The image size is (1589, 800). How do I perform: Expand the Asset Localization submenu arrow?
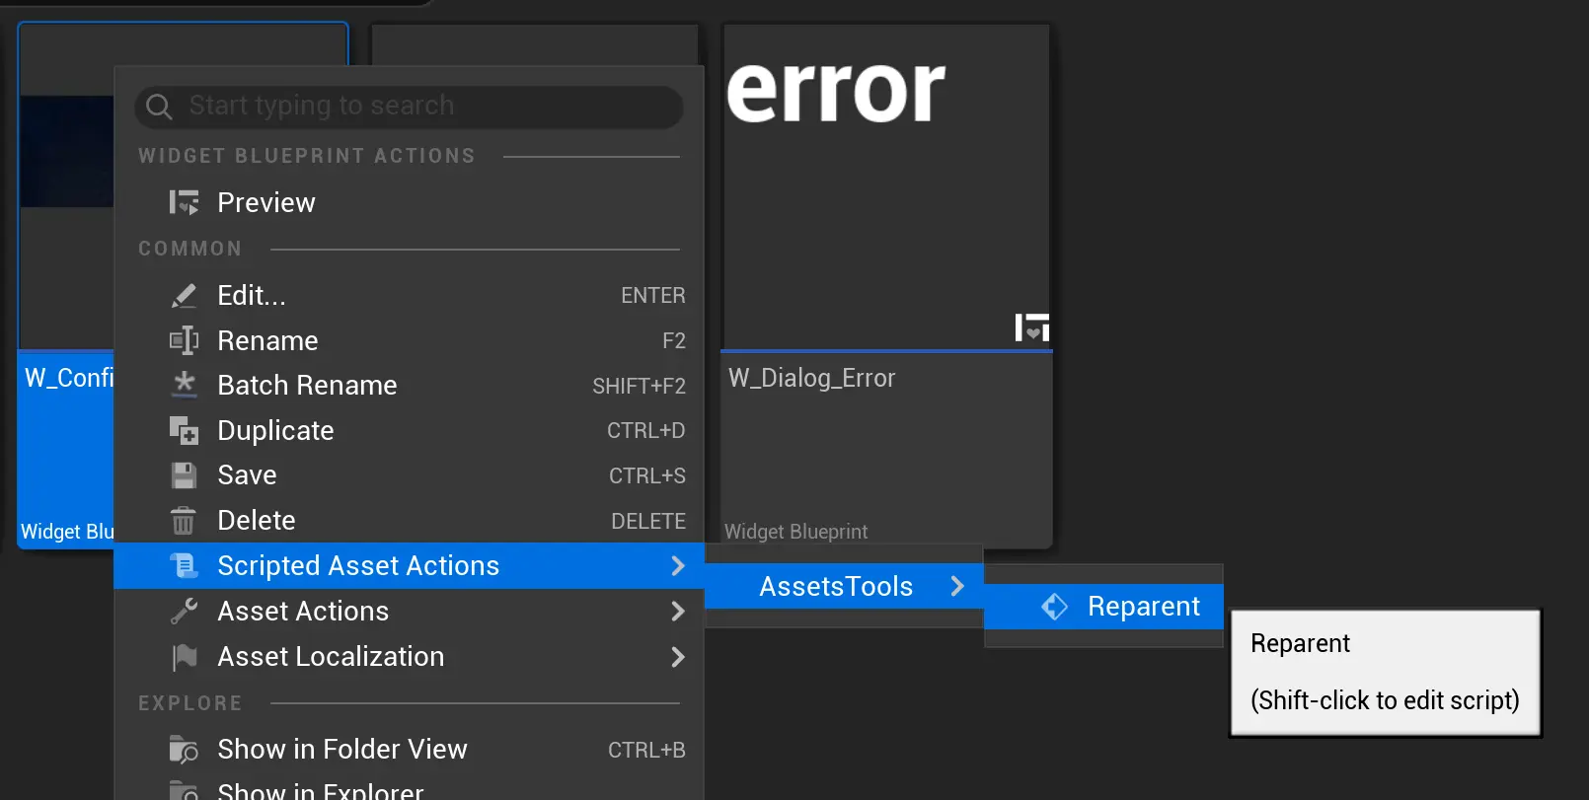coord(677,657)
